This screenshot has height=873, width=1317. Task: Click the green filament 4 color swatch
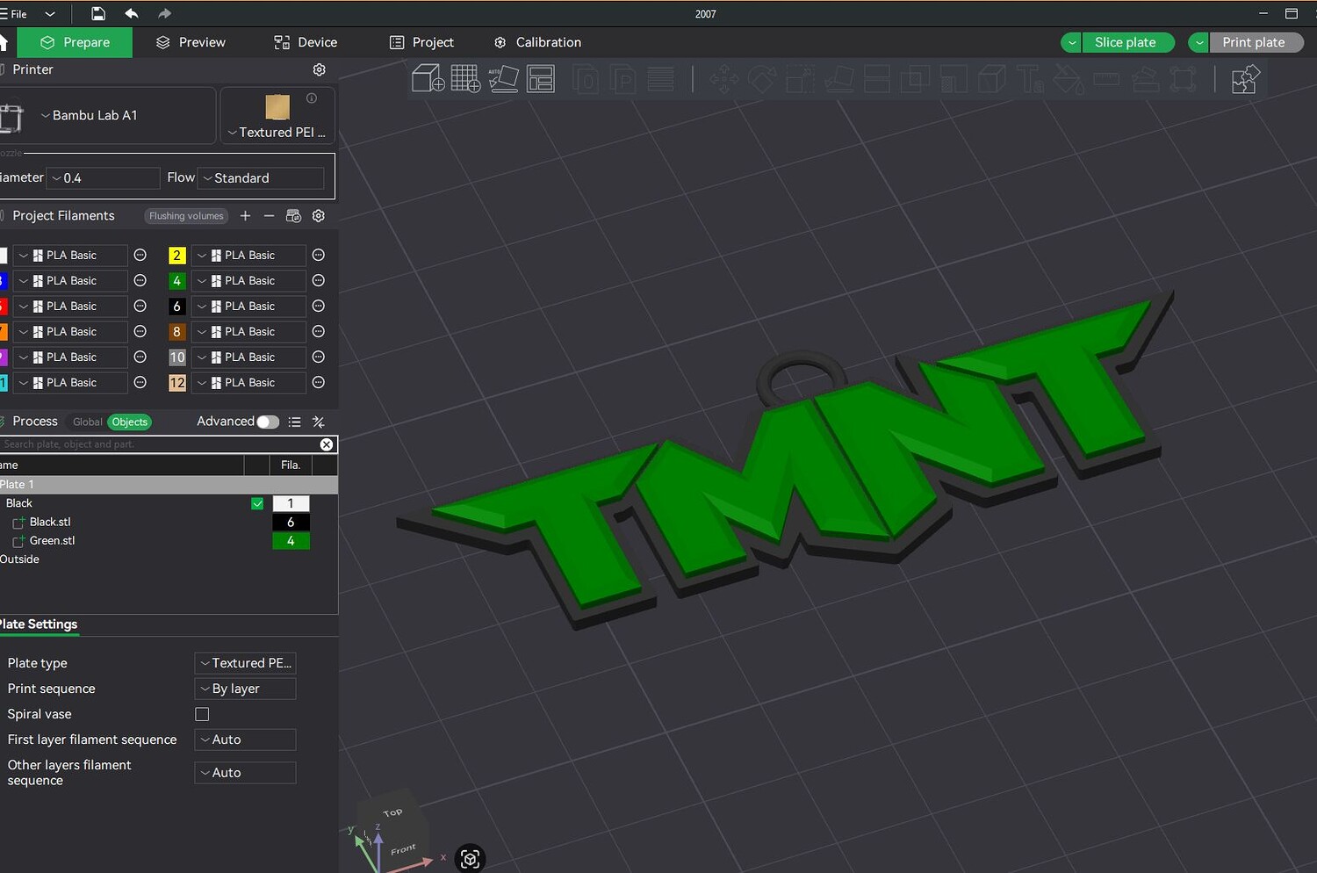pos(176,281)
